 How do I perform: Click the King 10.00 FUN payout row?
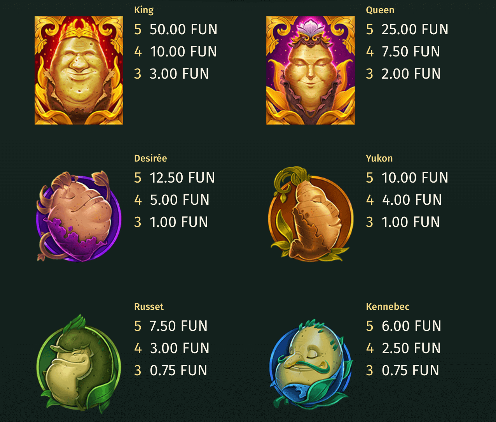click(x=175, y=51)
